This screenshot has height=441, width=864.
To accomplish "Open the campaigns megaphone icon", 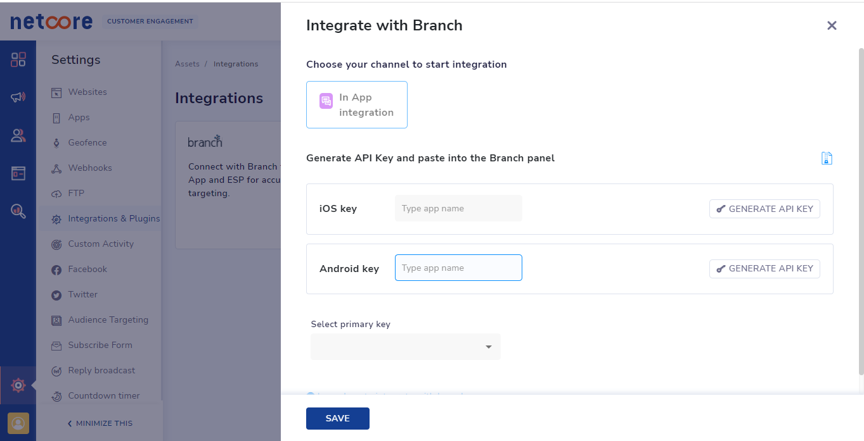I will (18, 97).
